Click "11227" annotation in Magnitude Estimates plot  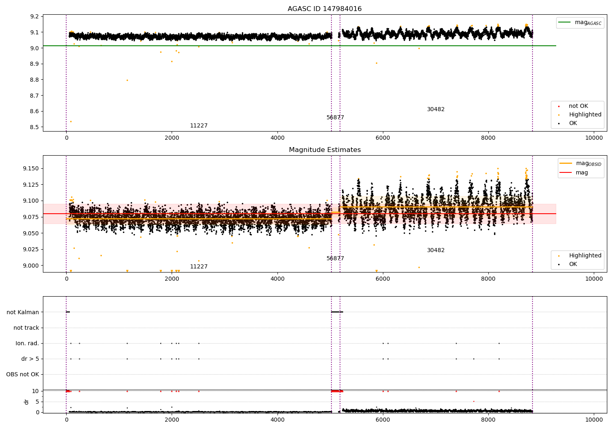click(x=199, y=267)
